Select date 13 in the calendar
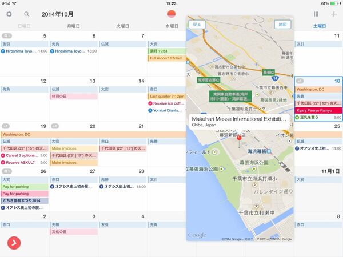343x257 pixels. [93, 81]
